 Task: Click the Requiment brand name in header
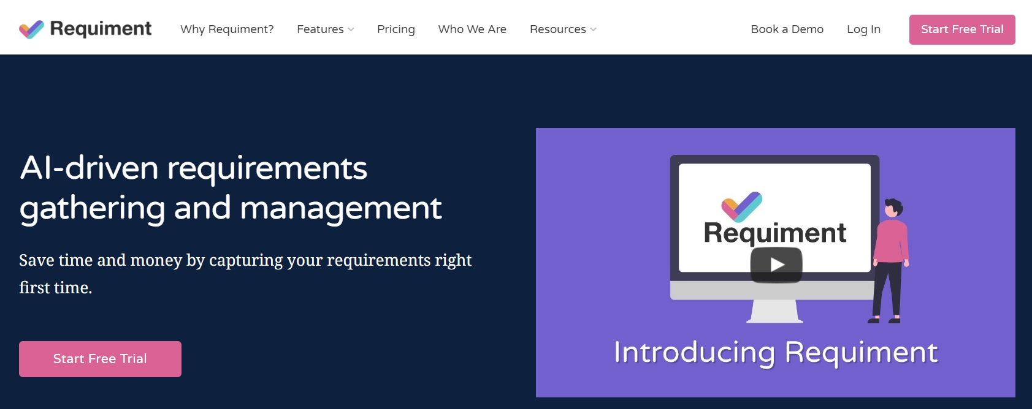(101, 29)
